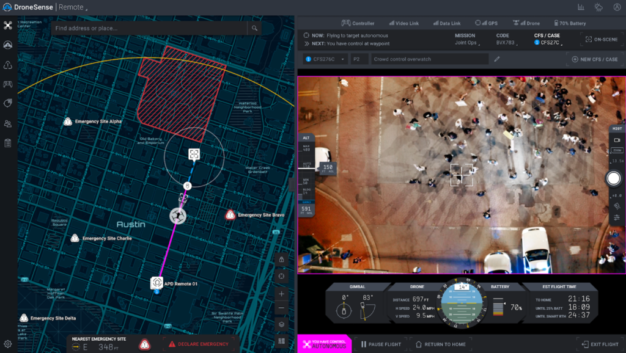Select the Video Link status item
Viewport: 626px width, 353px height.
pyautogui.click(x=404, y=23)
